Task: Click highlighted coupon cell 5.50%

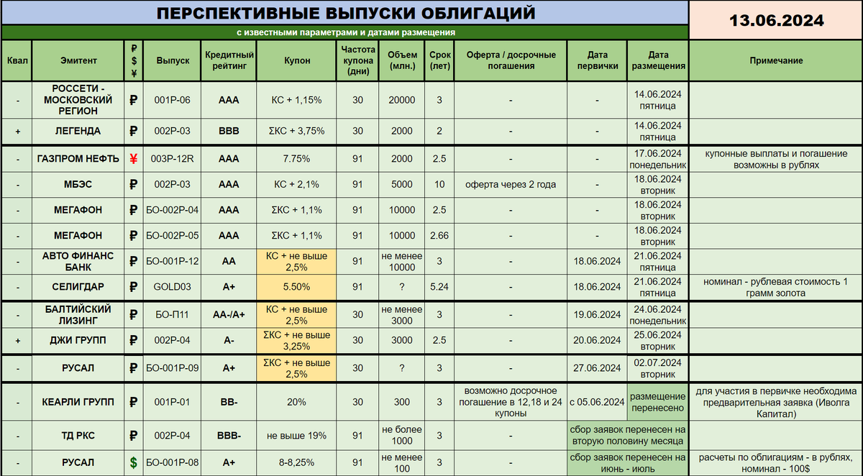Action: (296, 286)
